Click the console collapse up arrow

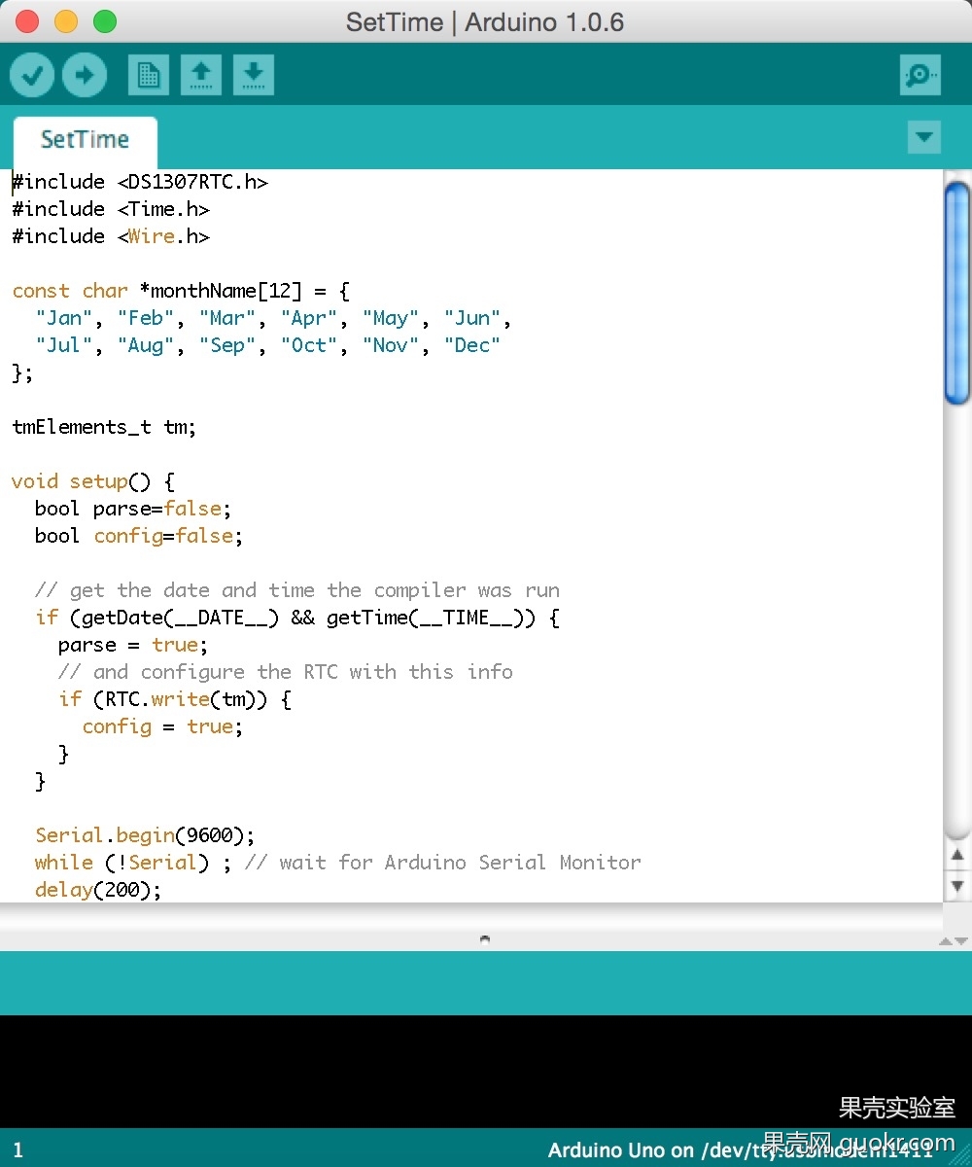(946, 941)
